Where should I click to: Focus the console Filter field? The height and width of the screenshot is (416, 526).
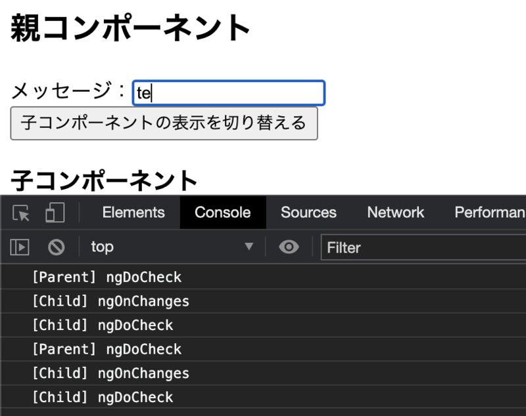[x=423, y=247]
